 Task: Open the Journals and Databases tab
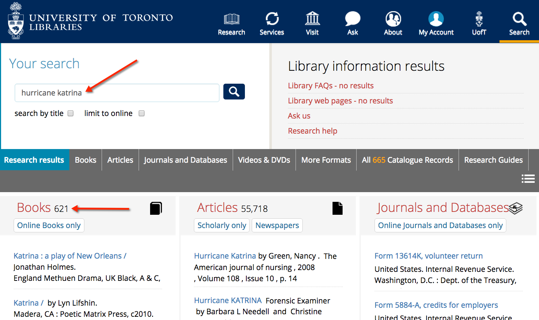[186, 160]
